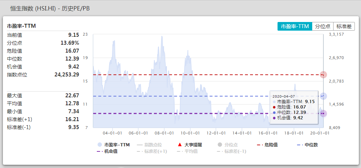Click the red 危险值 end marker on chart
This screenshot has width=361, height=168.
[x=323, y=75]
